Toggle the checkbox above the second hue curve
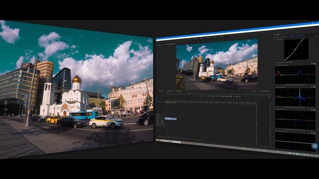Screen dimensions: 319x179 click(x=315, y=87)
